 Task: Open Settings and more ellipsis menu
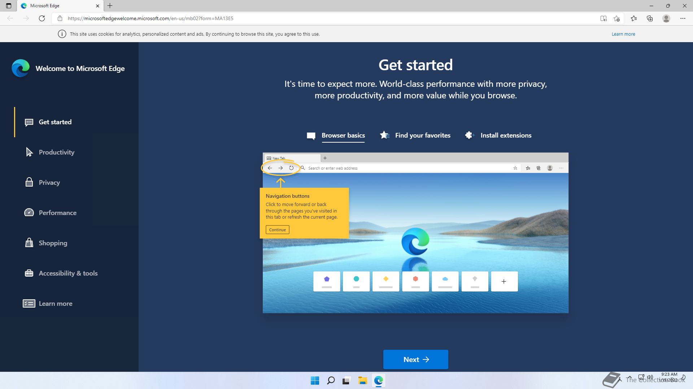pyautogui.click(x=683, y=18)
